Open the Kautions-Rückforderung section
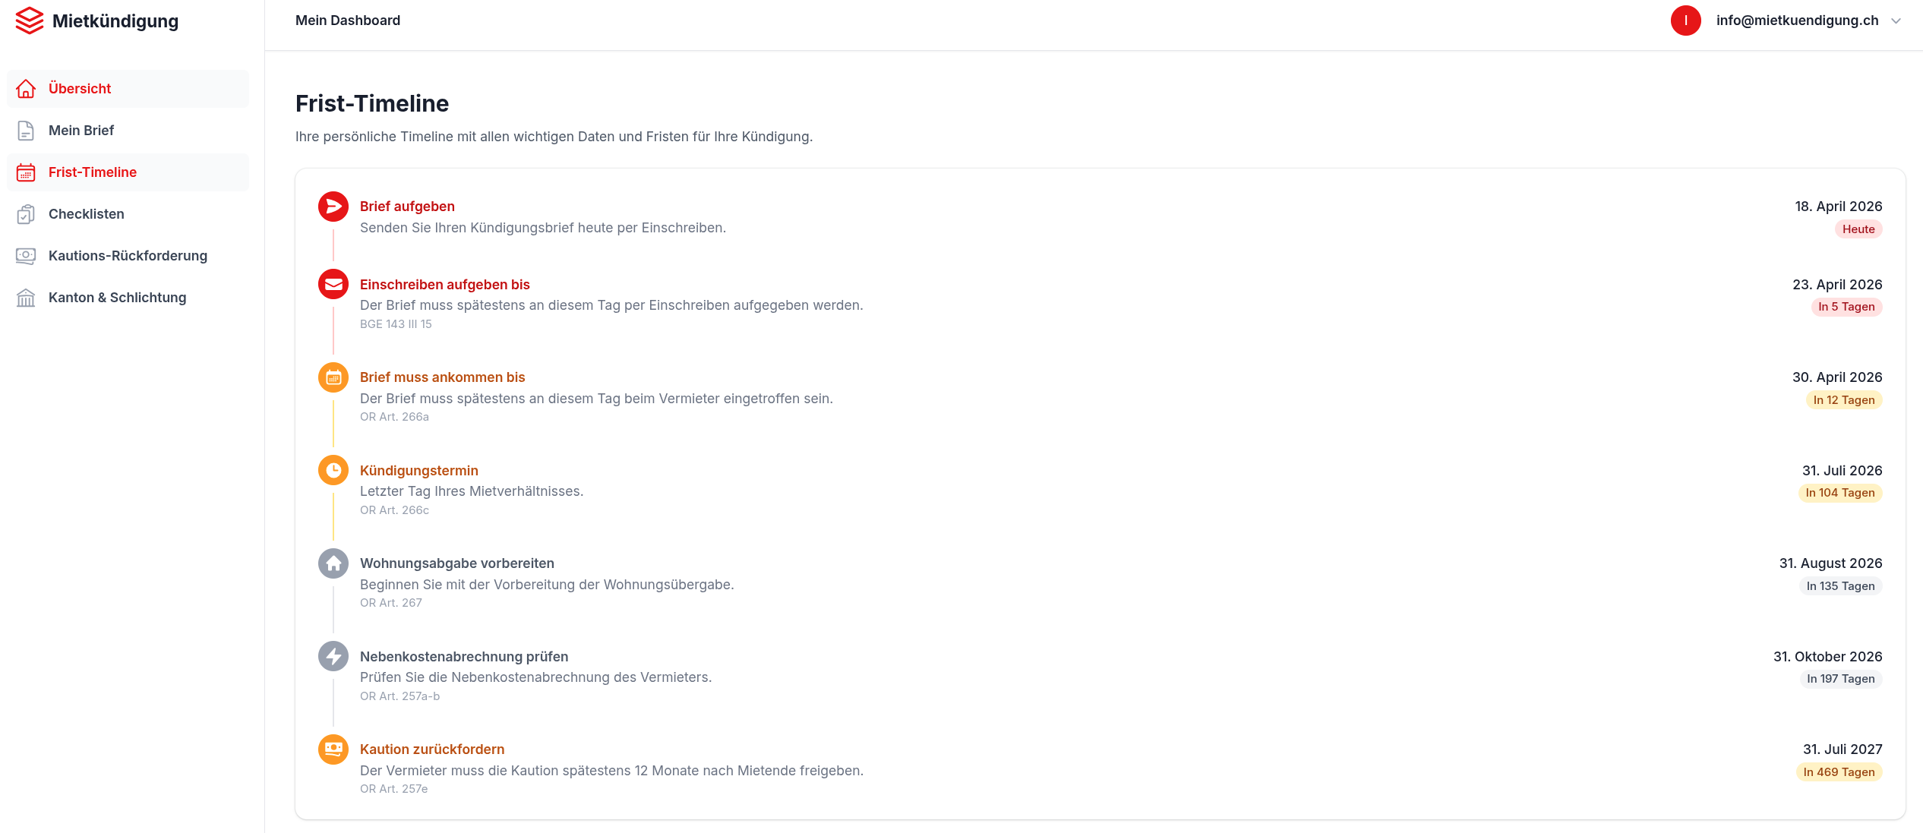The height and width of the screenshot is (833, 1923). [128, 256]
